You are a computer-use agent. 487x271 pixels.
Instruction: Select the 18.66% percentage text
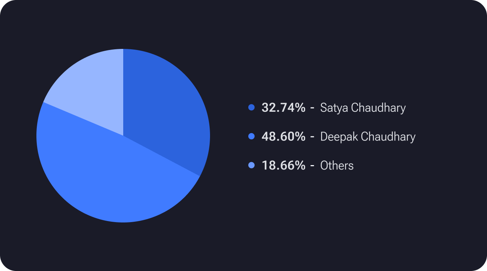tap(283, 165)
